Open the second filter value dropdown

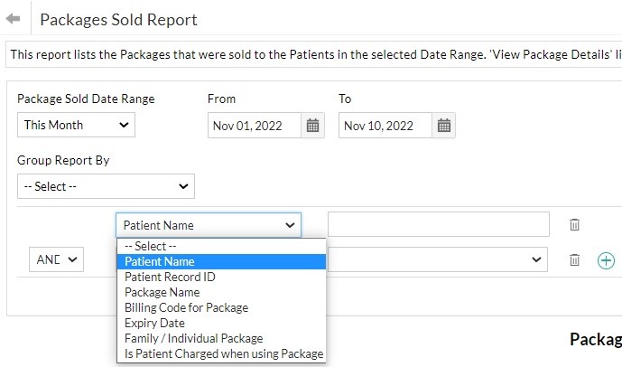pos(438,259)
